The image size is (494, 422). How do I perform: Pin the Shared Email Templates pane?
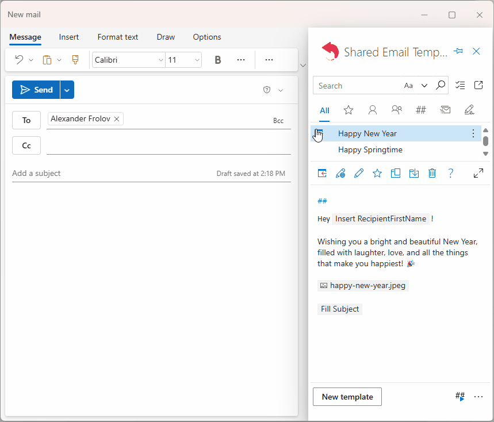point(458,51)
